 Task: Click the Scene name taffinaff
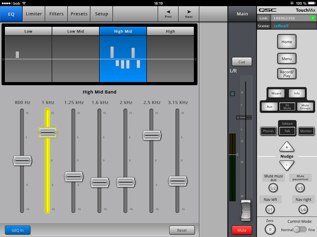pyautogui.click(x=281, y=26)
